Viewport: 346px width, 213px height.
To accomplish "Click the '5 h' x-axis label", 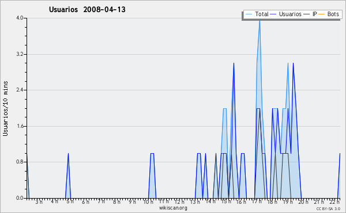I will [70, 201].
